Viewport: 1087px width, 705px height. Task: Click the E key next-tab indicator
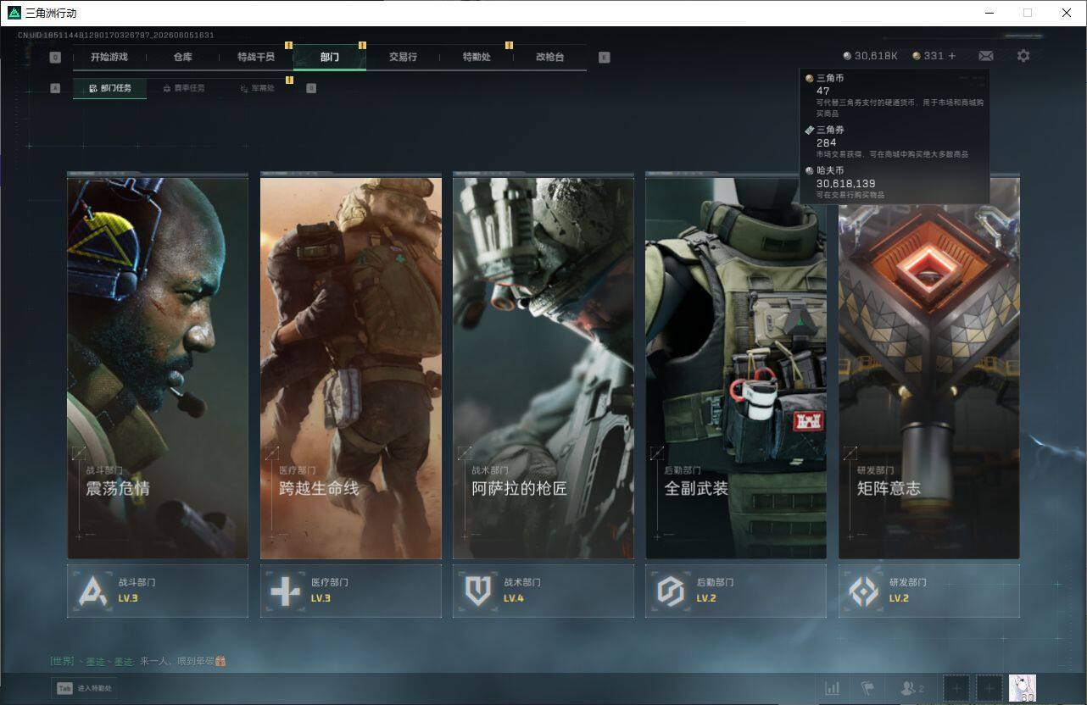(604, 58)
